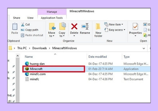158x111 pixels.
Task: Open the View ribbon tab
Action: point(30,18)
